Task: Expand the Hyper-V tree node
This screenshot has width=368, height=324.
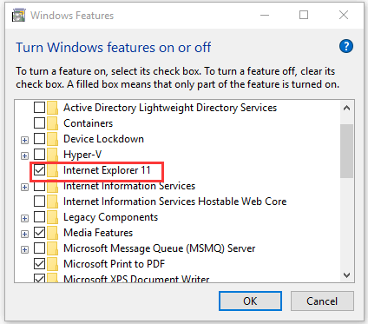Action: [24, 156]
